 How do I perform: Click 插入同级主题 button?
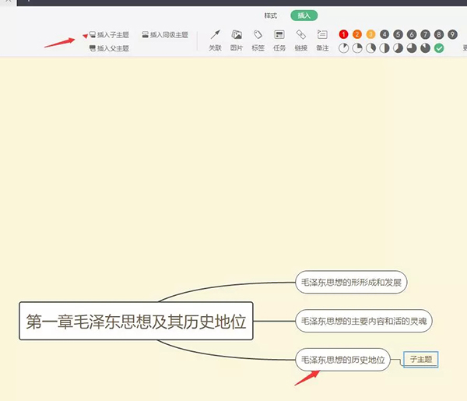pyautogui.click(x=164, y=35)
